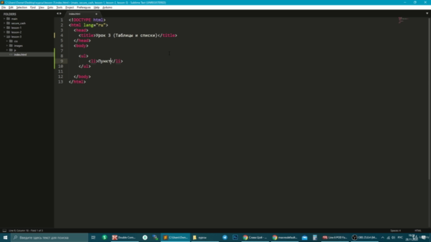Expand the js folder arrow

click(7, 50)
